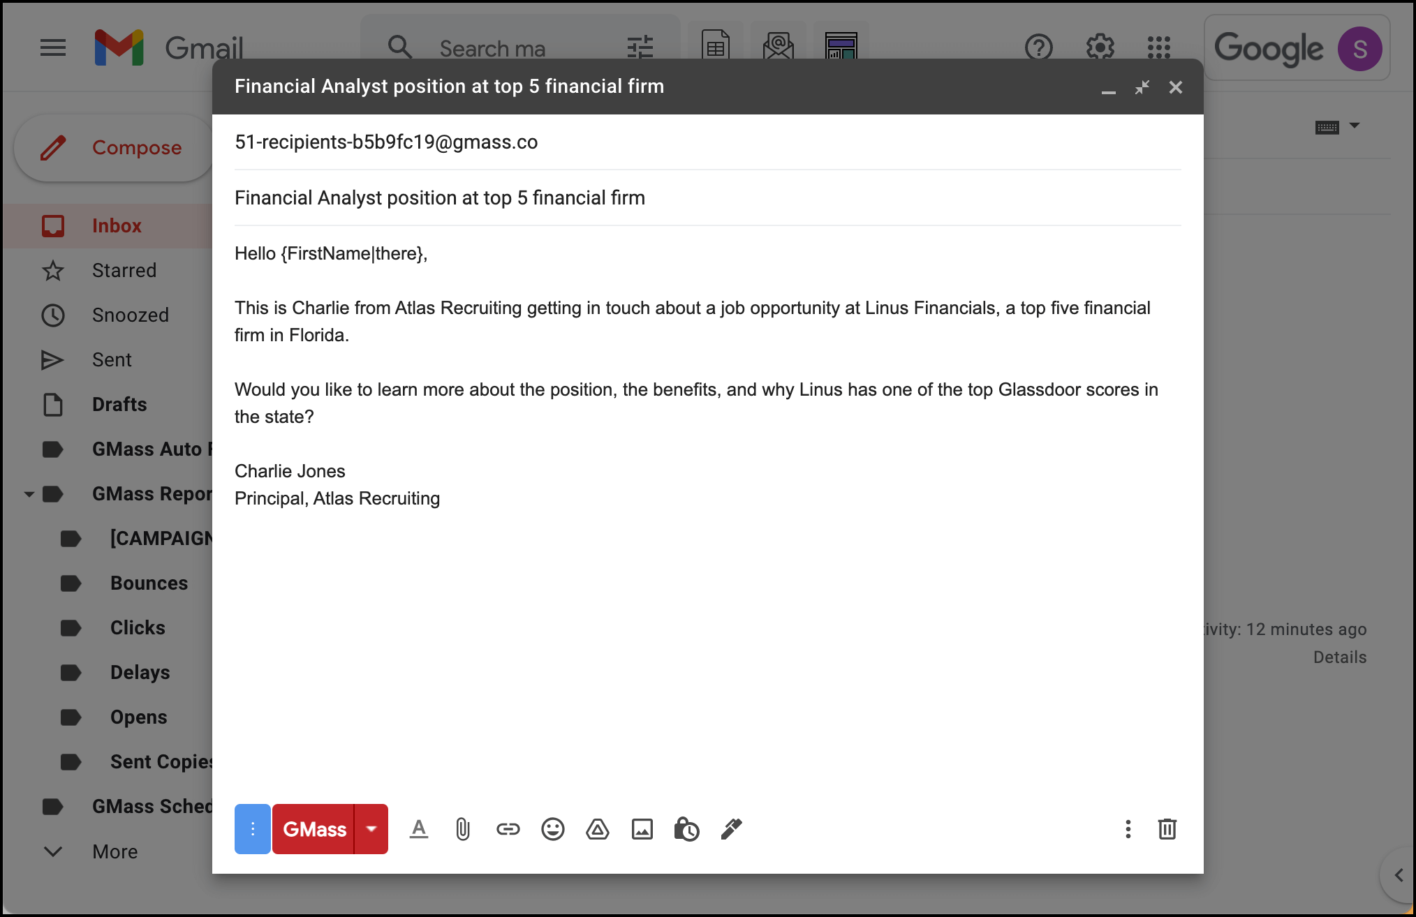The width and height of the screenshot is (1416, 917).
Task: Attach files with the paperclip icon
Action: [x=463, y=829]
